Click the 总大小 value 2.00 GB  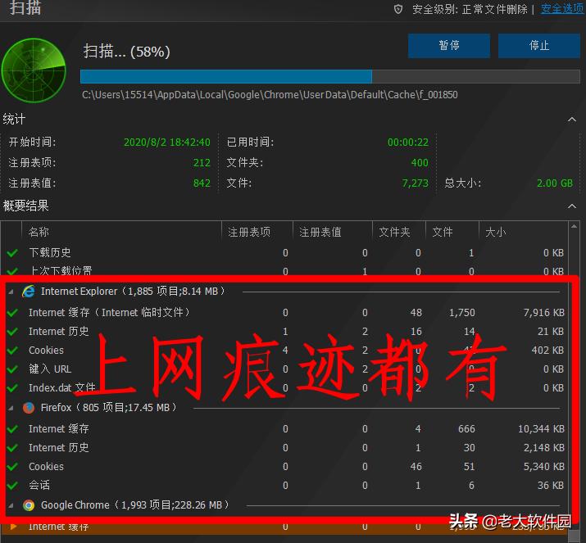coord(555,183)
